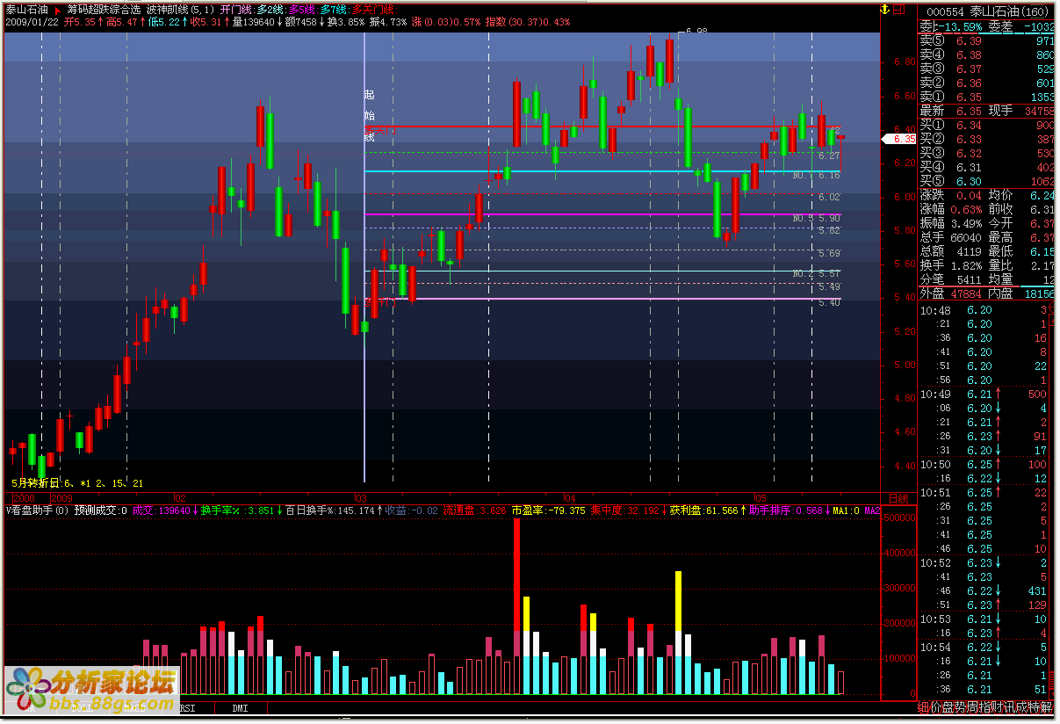This screenshot has height=724, width=1060.
Task: Click the 买⑤ 6.30 bid row
Action: (987, 181)
